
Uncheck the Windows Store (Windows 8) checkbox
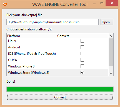click(x=82, y=72)
